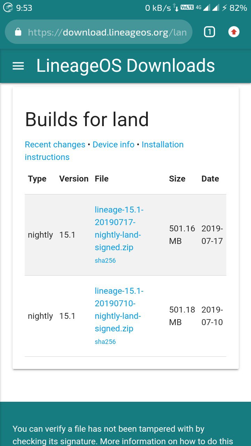Tap the red update arrow browser icon
This screenshot has width=251, height=446.
234,32
